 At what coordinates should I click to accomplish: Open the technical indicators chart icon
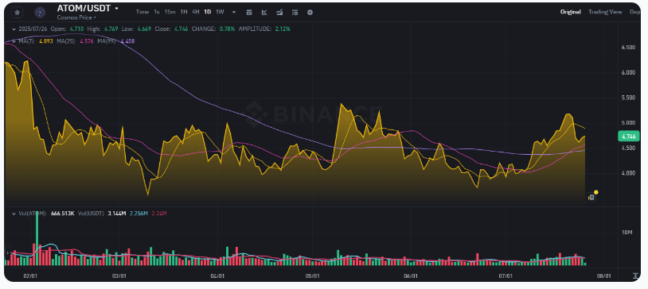[264, 13]
